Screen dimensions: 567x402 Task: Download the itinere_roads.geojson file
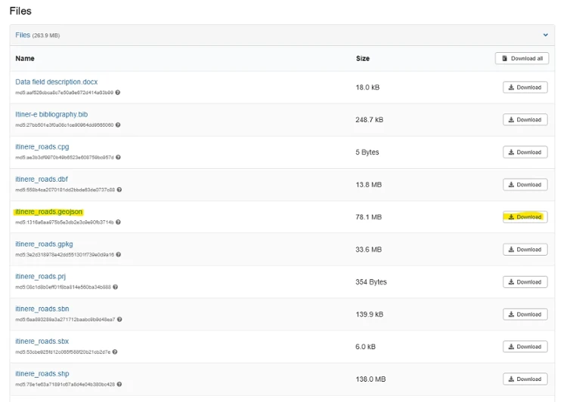(525, 217)
